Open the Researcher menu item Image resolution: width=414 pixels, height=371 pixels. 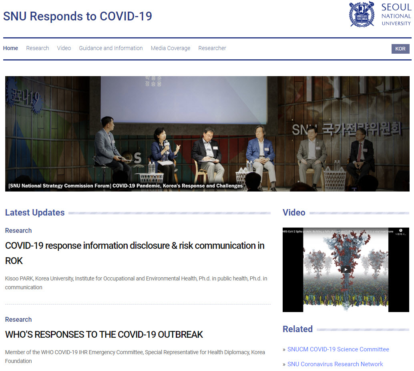coord(212,48)
